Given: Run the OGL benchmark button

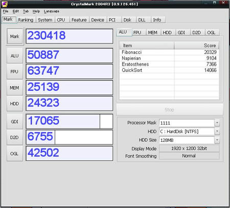Looking at the screenshot, I should coord(15,154).
